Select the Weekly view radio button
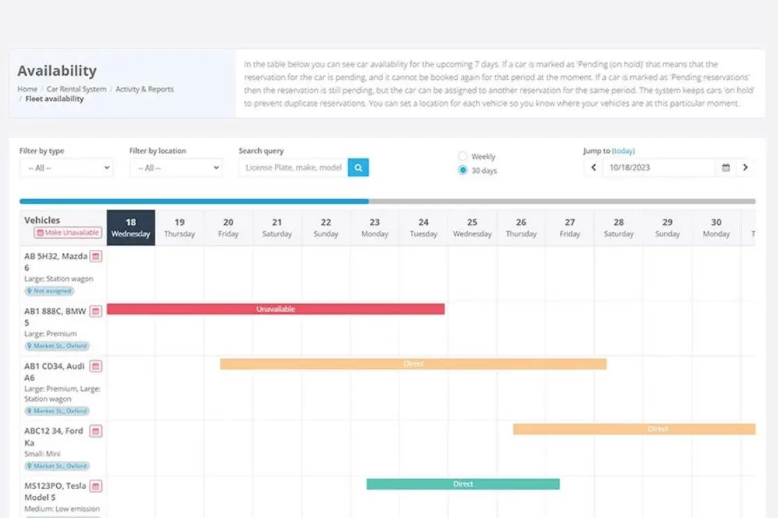The height and width of the screenshot is (518, 778). (x=462, y=156)
